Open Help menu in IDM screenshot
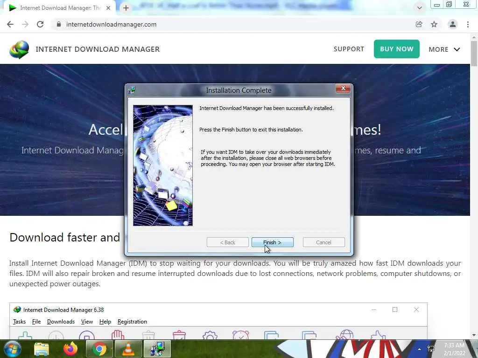 pyautogui.click(x=105, y=322)
